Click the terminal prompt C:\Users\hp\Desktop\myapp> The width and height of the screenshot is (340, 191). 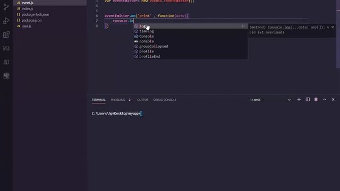pyautogui.click(x=116, y=114)
